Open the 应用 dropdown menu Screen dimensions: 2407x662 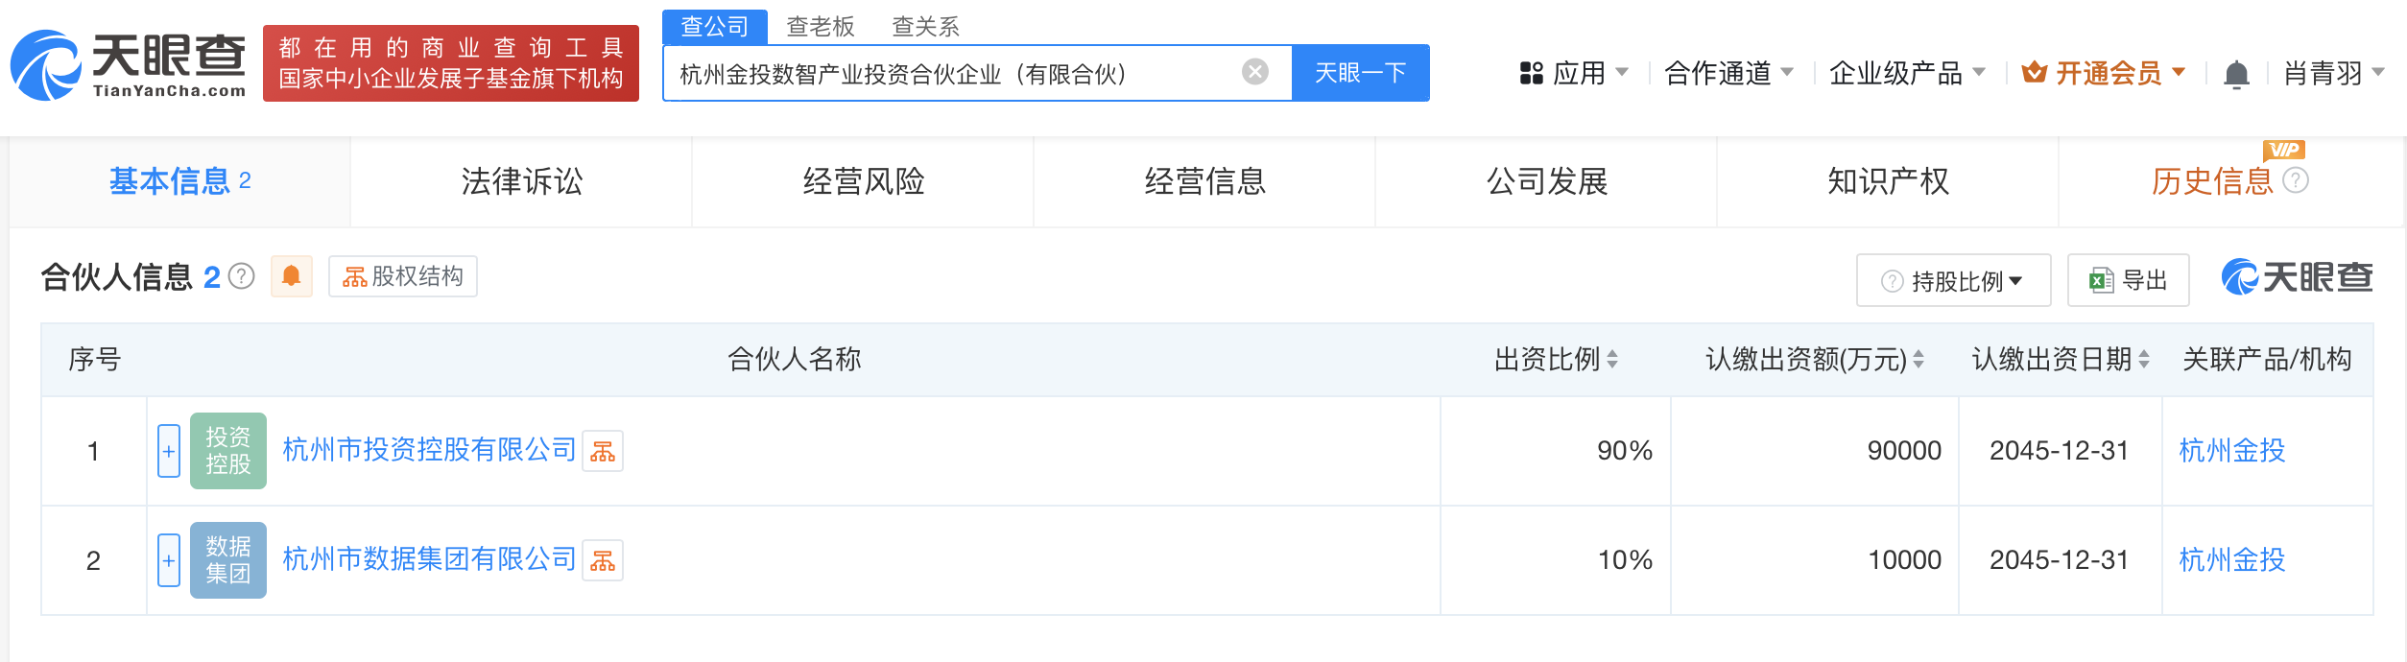click(1574, 73)
